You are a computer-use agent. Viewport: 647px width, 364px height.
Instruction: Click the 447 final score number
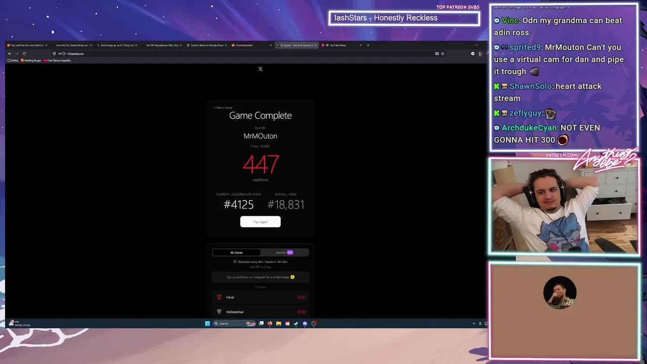tap(260, 164)
